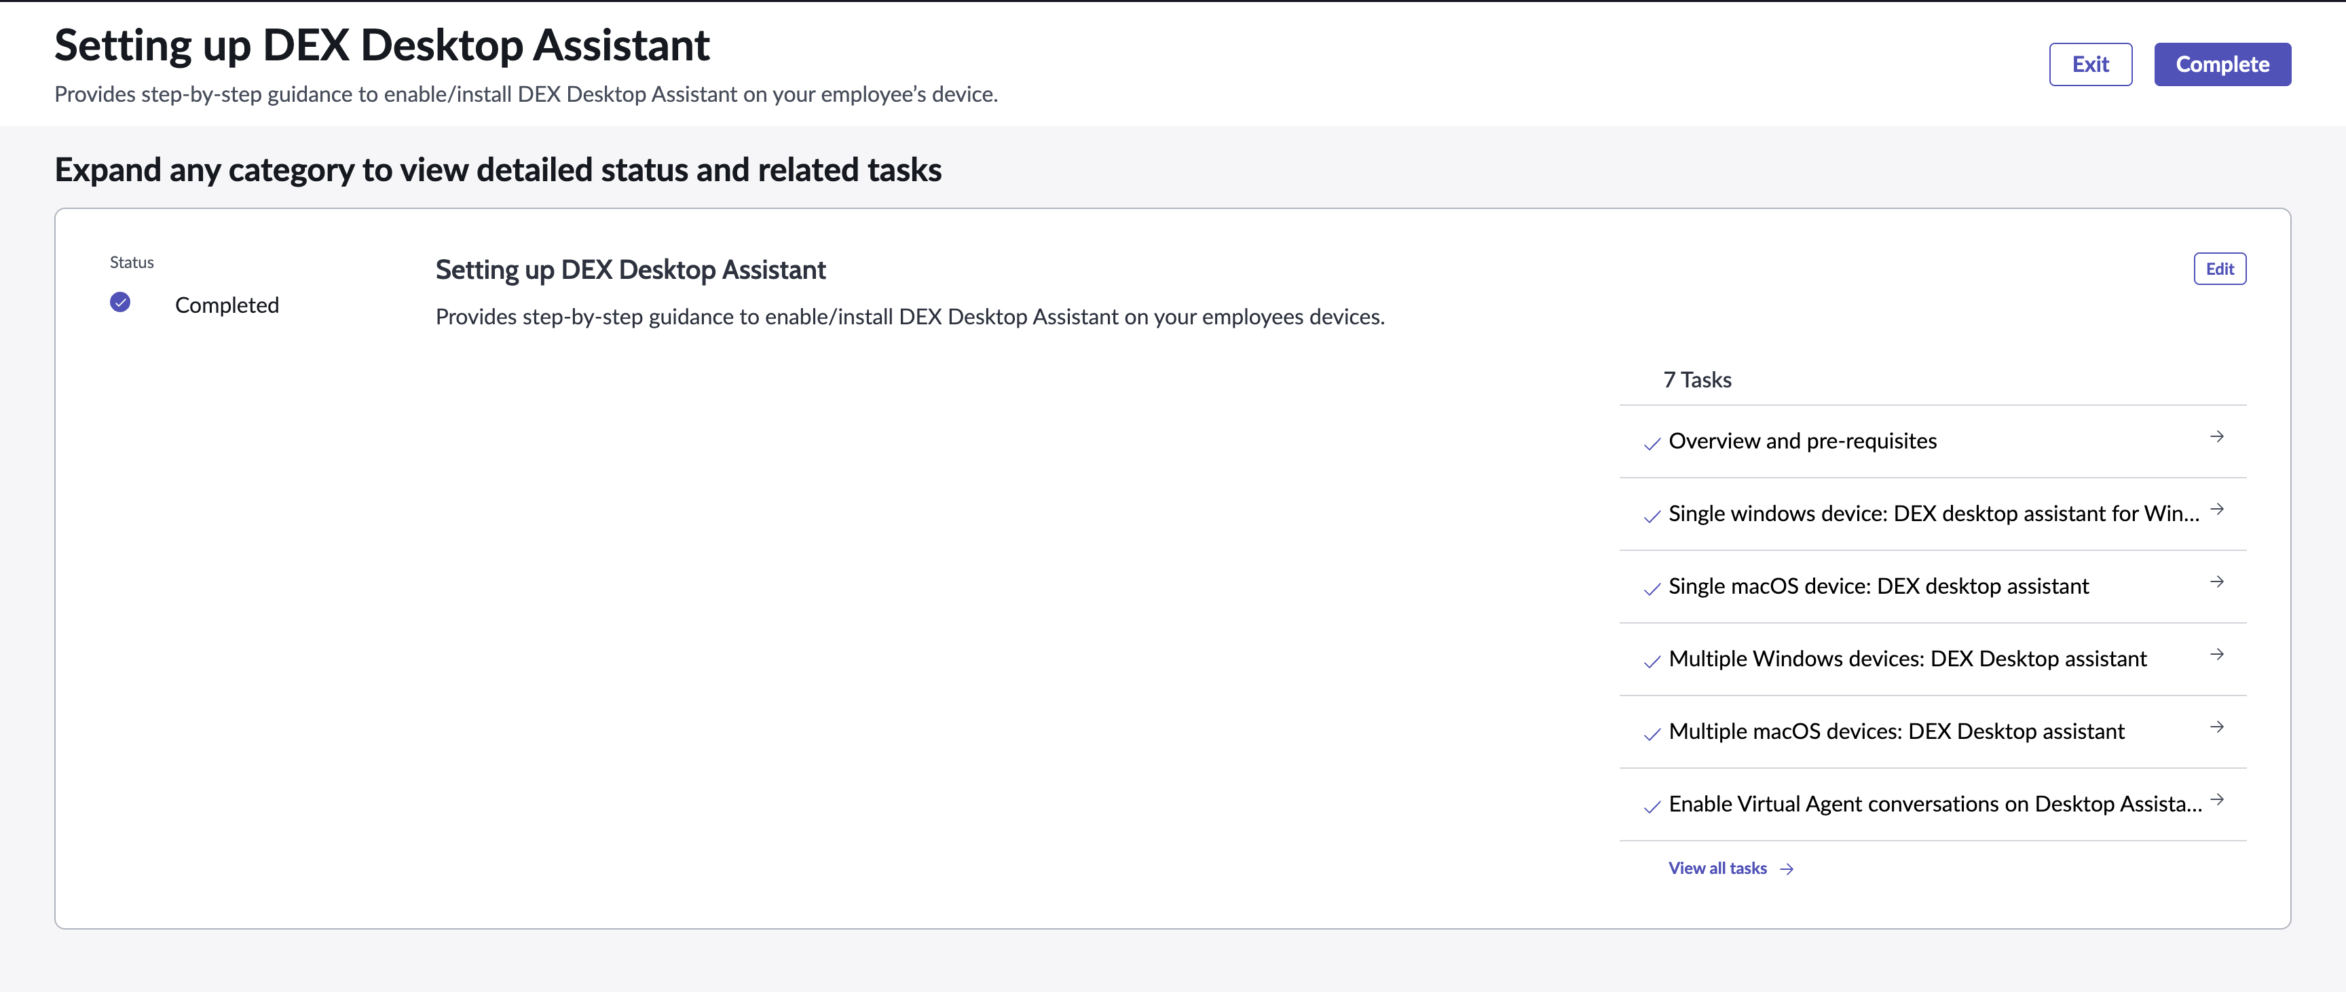This screenshot has width=2346, height=992.
Task: Open arrow for Single windows device task
Action: 2216,510
